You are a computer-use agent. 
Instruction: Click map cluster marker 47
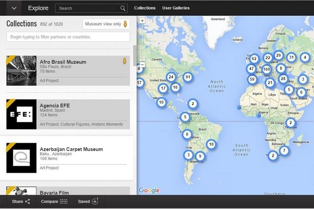251,69
